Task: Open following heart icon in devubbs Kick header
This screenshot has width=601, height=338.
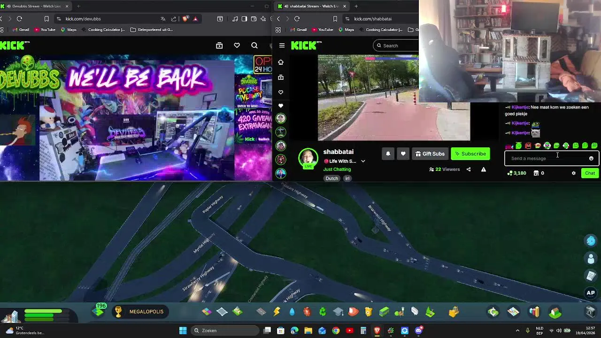Action: click(x=237, y=46)
